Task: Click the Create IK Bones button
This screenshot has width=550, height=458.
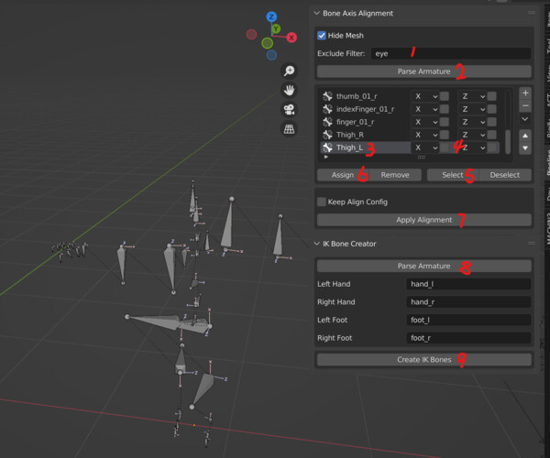Action: [424, 360]
